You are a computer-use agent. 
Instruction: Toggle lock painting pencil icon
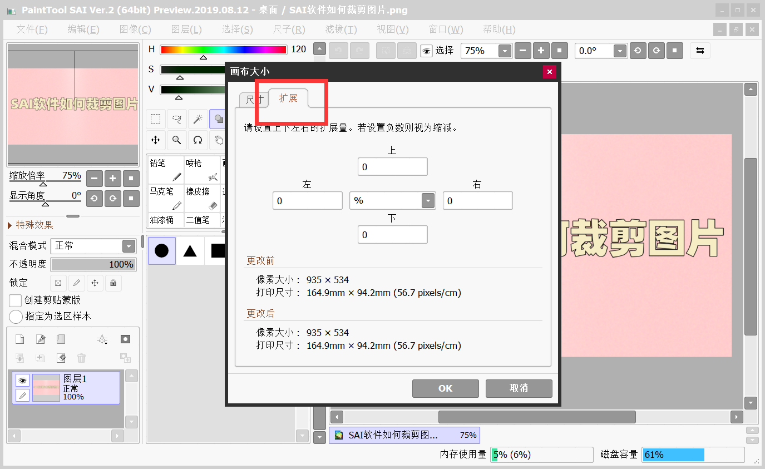point(76,283)
